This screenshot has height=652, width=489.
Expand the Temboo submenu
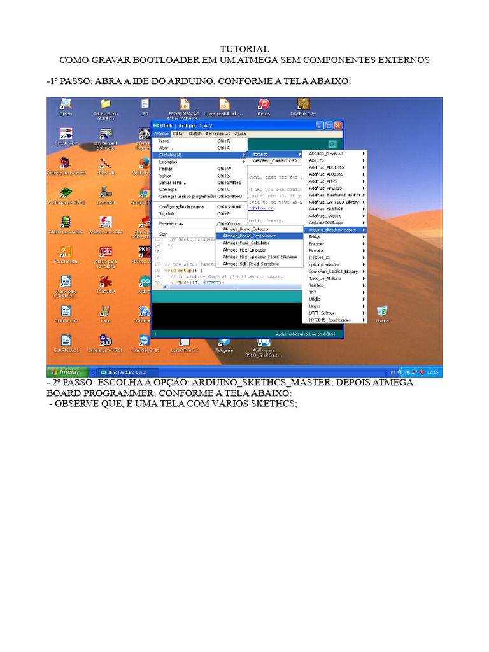pyautogui.click(x=335, y=285)
